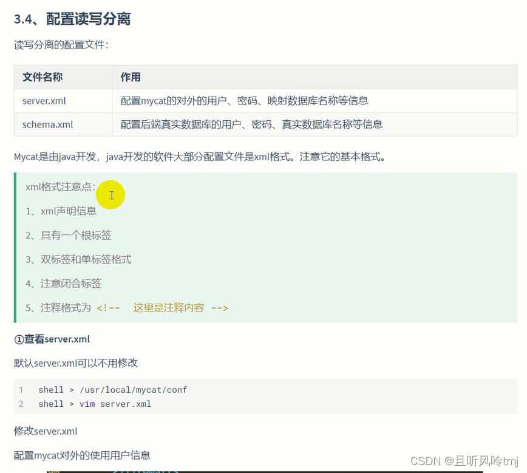Click the 作用 table header
This screenshot has height=473, width=527.
pos(130,77)
